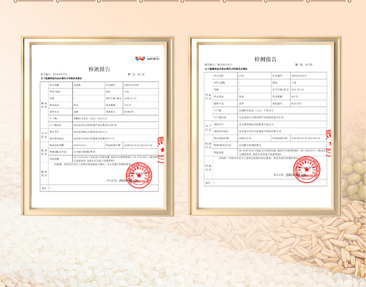
Task: Click the 备注 remarks row on left report
Action: pyautogui.click(x=98, y=188)
